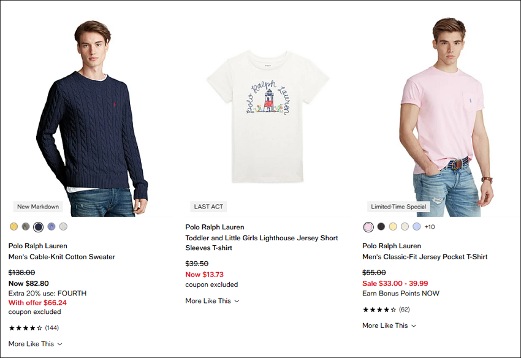The width and height of the screenshot is (521, 358).
Task: Expand More Like This under Cable-Knit Sweater
Action: click(x=35, y=344)
